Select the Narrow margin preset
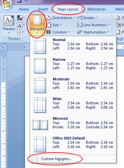 (x=73, y=66)
